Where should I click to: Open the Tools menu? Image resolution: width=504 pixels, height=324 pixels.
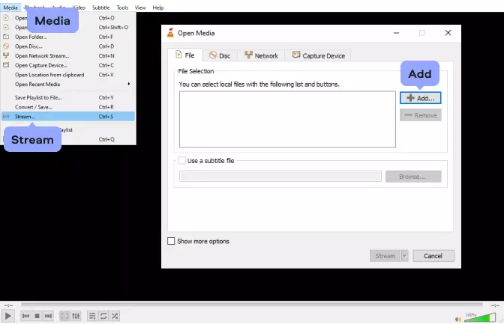pyautogui.click(x=122, y=7)
